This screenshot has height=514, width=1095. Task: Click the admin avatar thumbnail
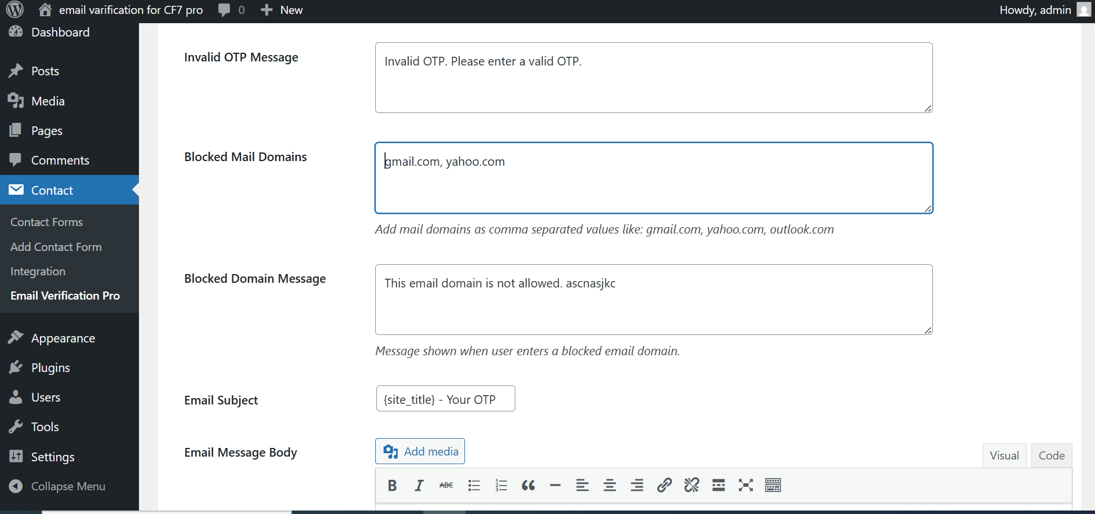1083,10
